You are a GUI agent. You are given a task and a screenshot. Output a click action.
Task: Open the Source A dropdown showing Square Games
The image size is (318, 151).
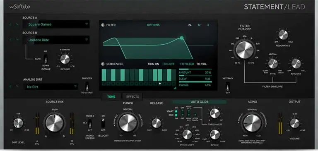coord(56,24)
